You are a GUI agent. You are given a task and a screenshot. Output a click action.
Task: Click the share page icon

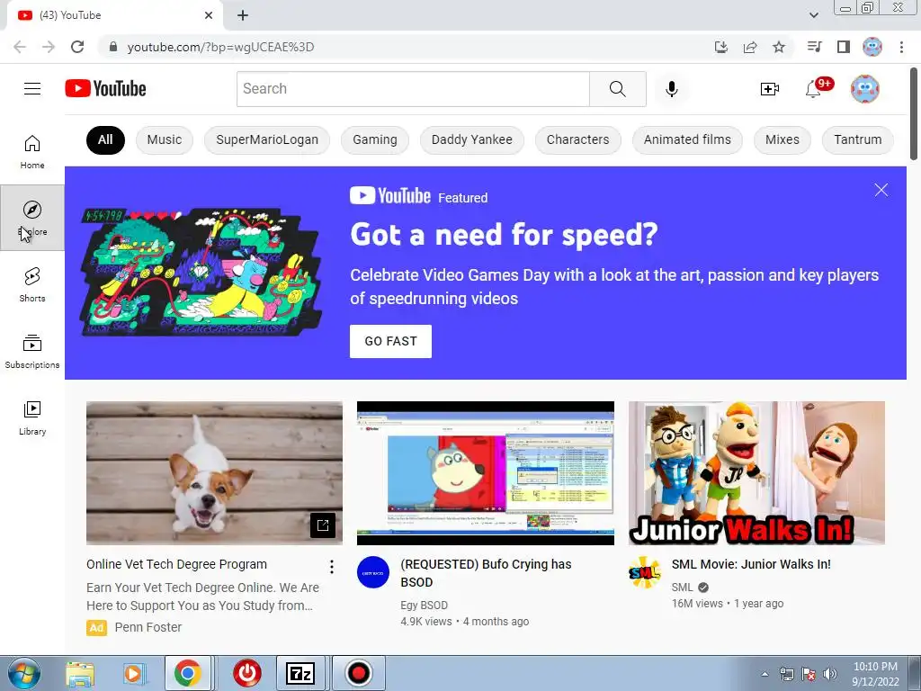point(750,47)
